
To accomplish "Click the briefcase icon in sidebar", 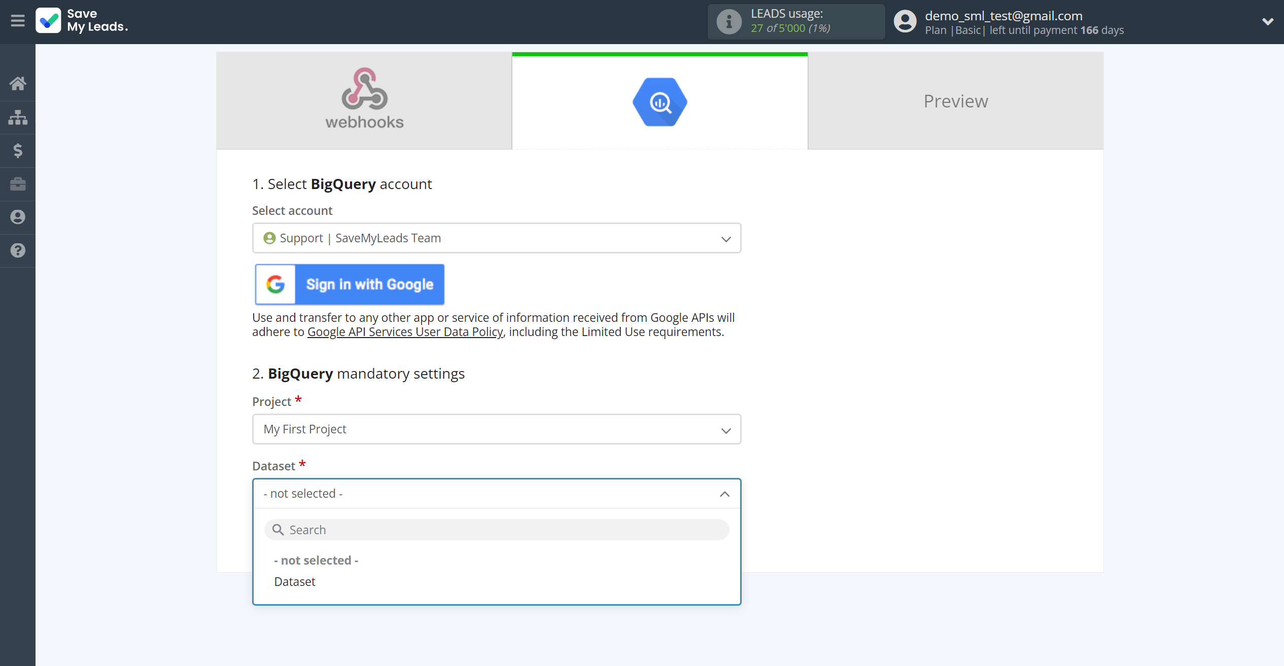I will [18, 184].
